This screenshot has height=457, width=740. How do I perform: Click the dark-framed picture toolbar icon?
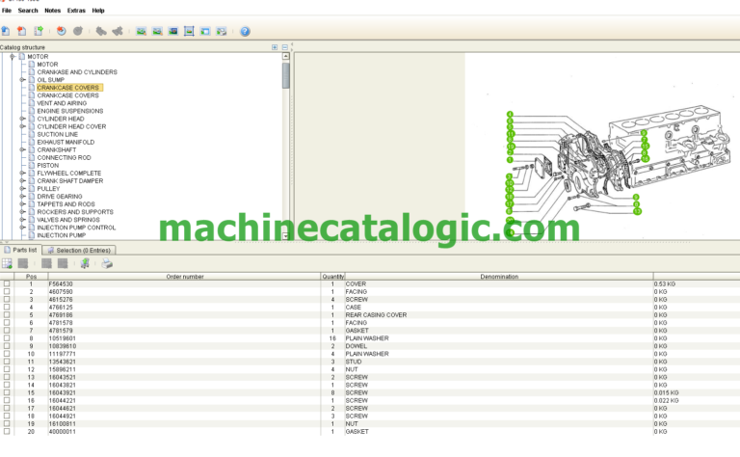(x=173, y=31)
